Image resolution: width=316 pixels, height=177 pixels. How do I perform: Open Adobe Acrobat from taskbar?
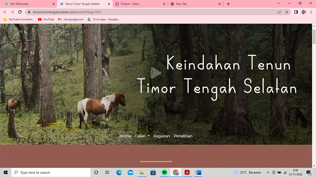[187, 172]
